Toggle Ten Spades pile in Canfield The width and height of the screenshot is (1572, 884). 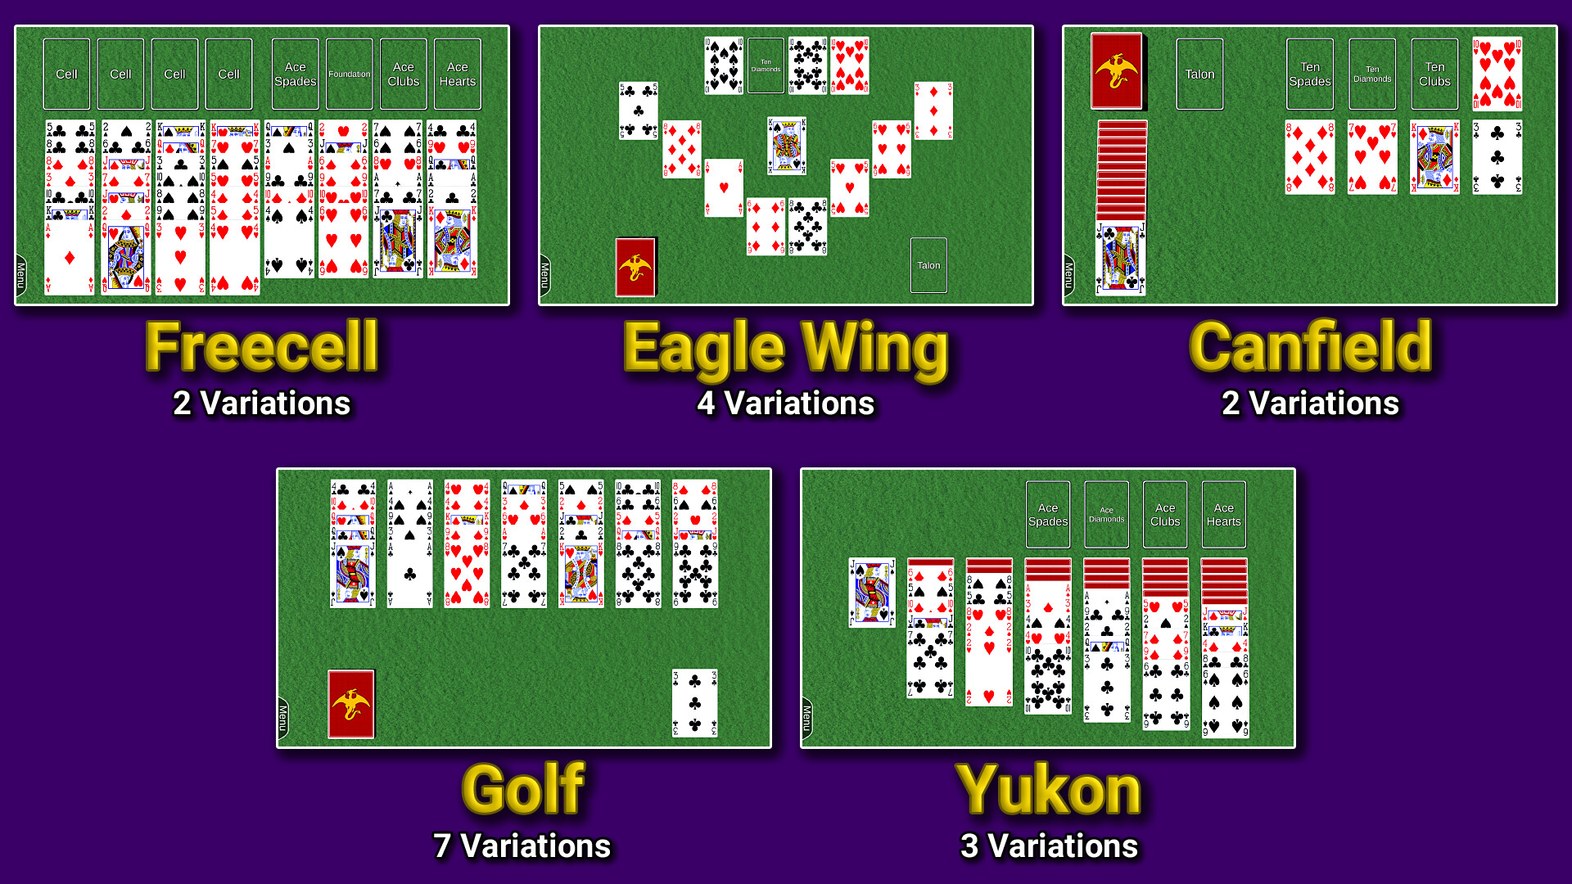tap(1307, 74)
